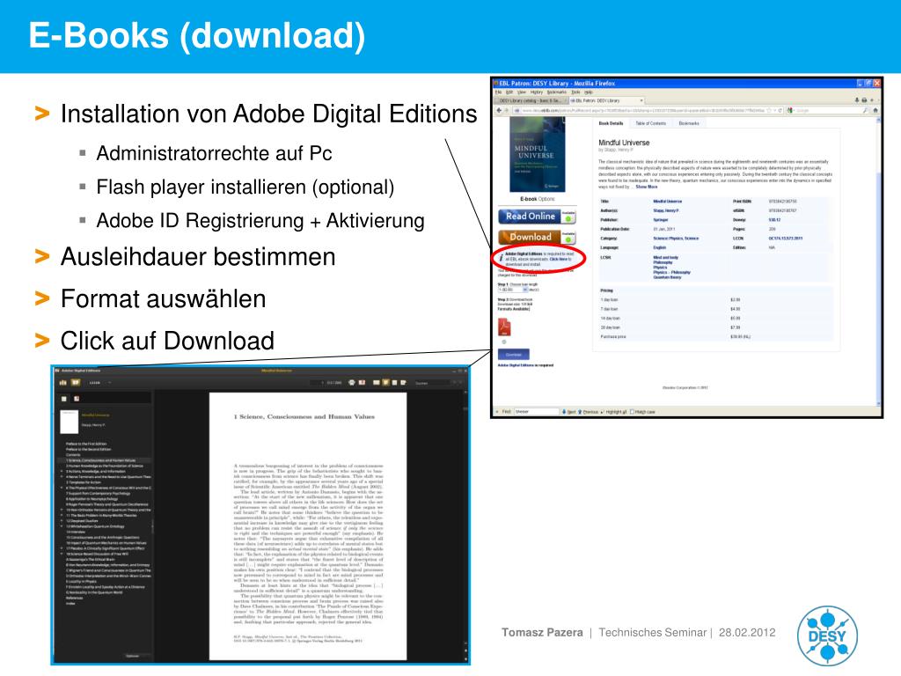This screenshot has height=676, width=901.
Task: Click the small blue Download button below PDF icon
Action: 514,354
